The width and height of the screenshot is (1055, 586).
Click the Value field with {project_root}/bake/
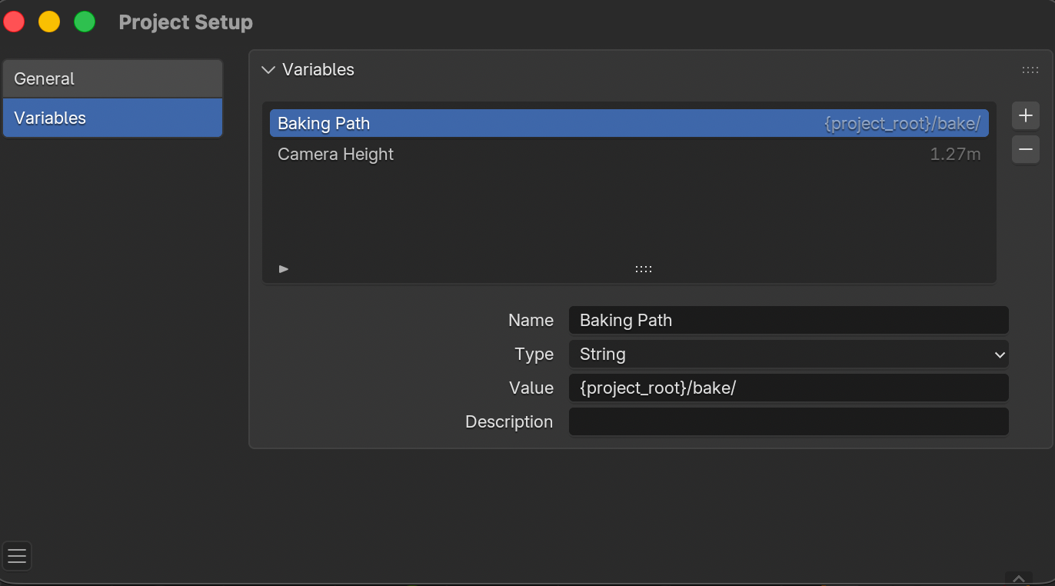[788, 388]
